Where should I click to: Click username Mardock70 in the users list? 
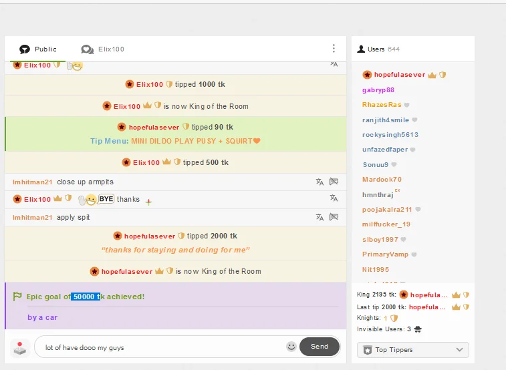[x=382, y=180]
